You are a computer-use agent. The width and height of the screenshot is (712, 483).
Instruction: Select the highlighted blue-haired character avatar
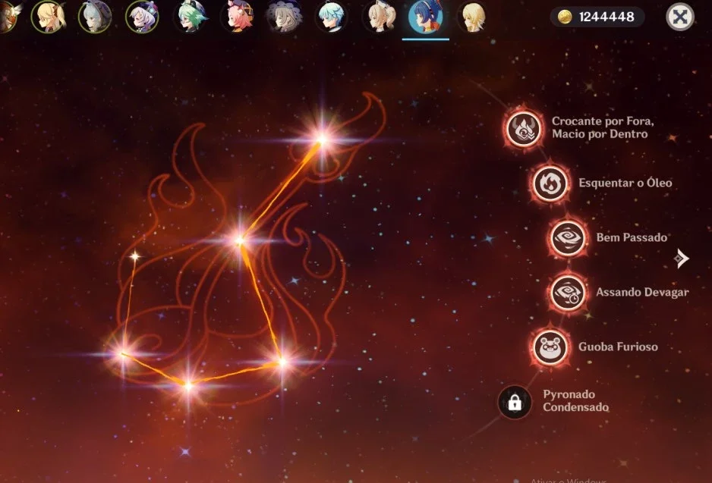point(426,17)
